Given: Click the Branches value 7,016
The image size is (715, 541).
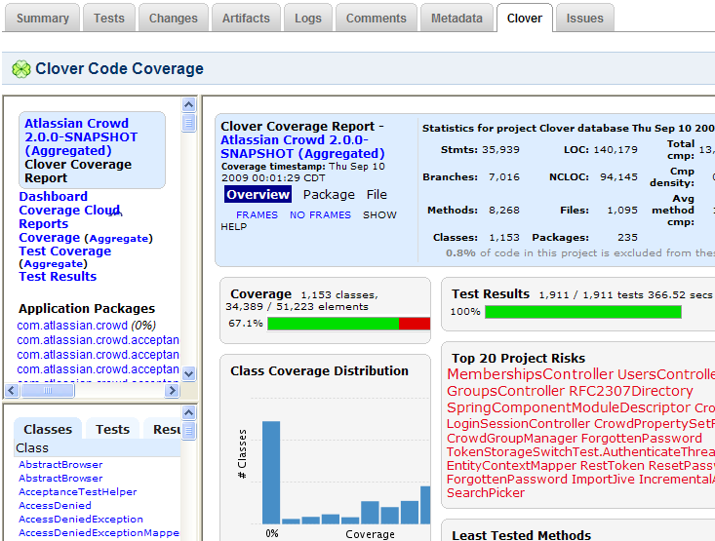Looking at the screenshot, I should click(504, 177).
